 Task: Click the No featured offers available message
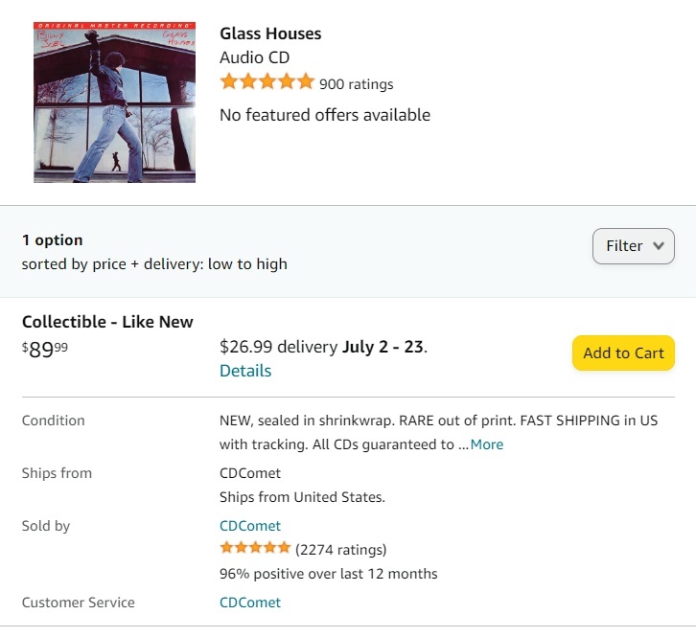tap(325, 115)
